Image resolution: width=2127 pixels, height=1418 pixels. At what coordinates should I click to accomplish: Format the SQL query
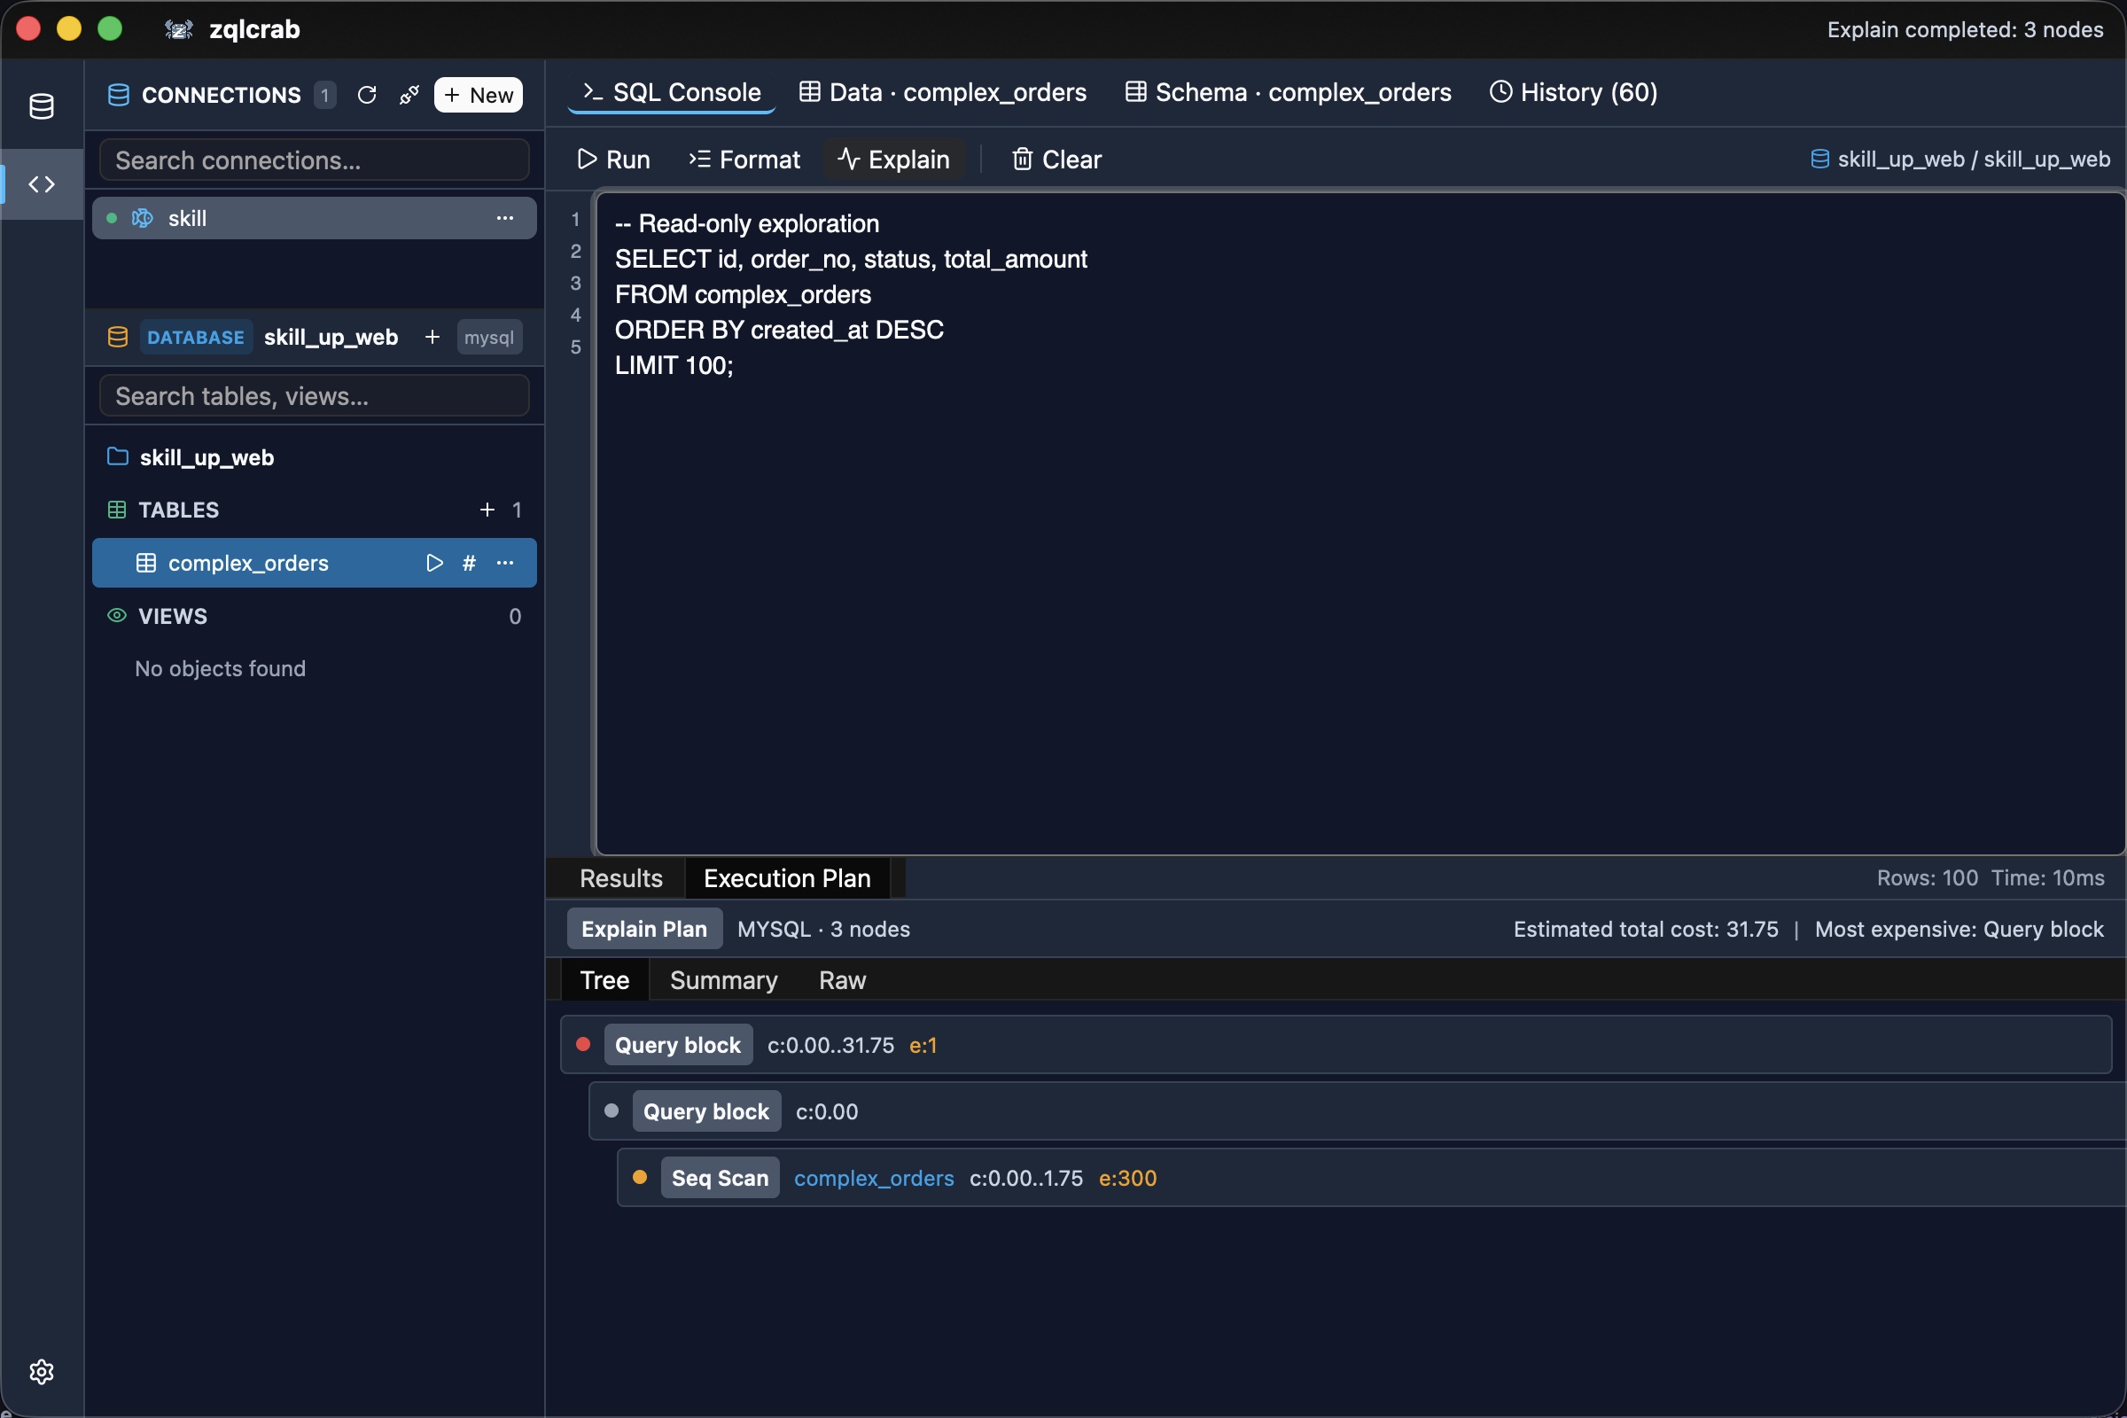[744, 160]
